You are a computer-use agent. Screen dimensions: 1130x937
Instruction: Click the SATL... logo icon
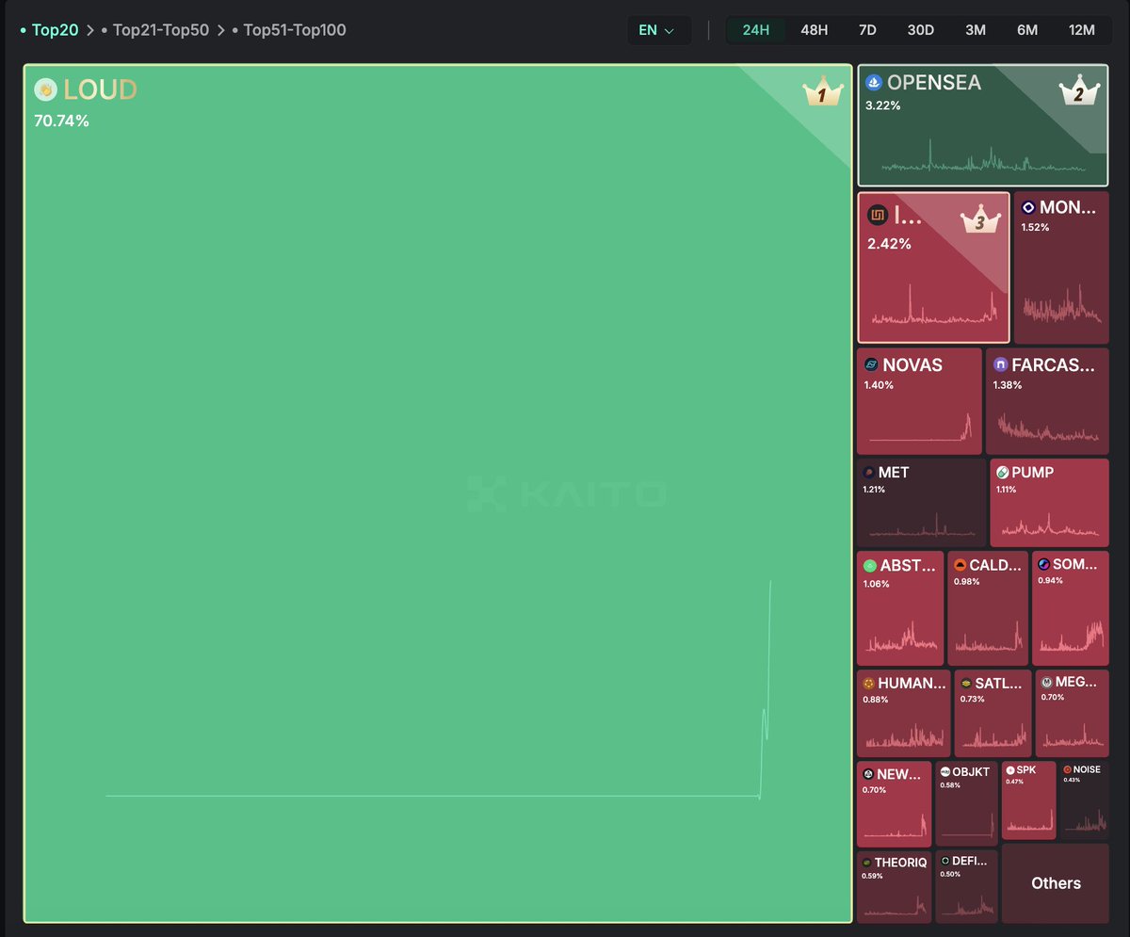click(966, 684)
